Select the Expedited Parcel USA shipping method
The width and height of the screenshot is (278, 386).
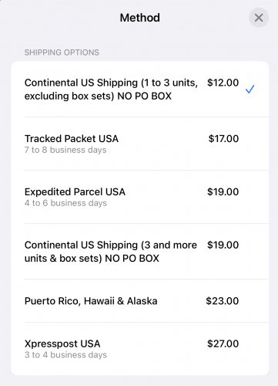click(x=140, y=197)
